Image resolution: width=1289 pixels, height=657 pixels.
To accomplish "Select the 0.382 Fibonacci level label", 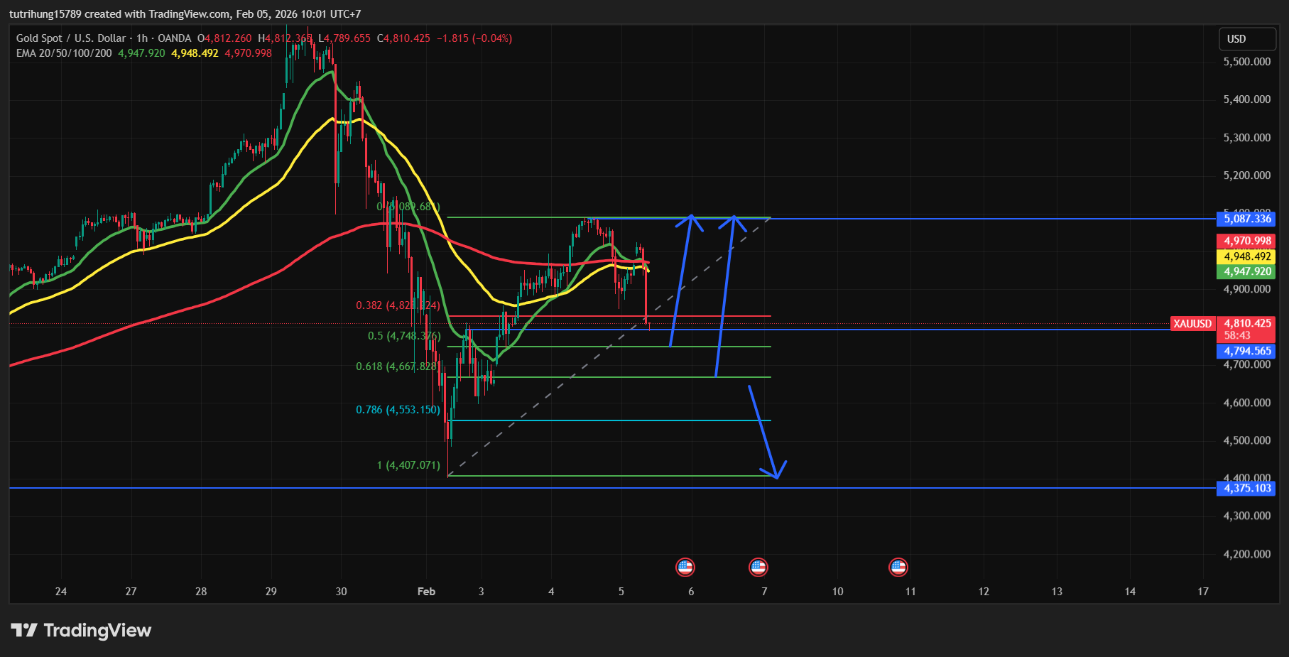I will pyautogui.click(x=398, y=305).
